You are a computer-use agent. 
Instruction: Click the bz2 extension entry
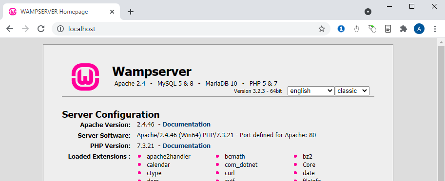pyautogui.click(x=308, y=156)
